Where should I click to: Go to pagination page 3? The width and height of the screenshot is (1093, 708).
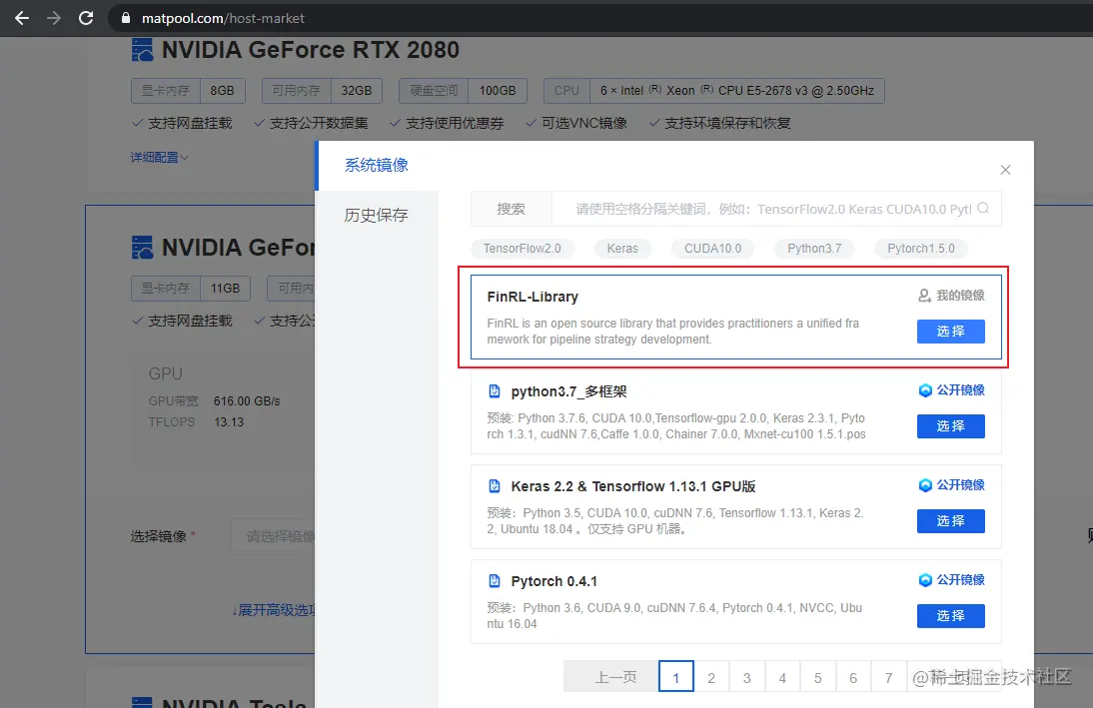pyautogui.click(x=746, y=677)
